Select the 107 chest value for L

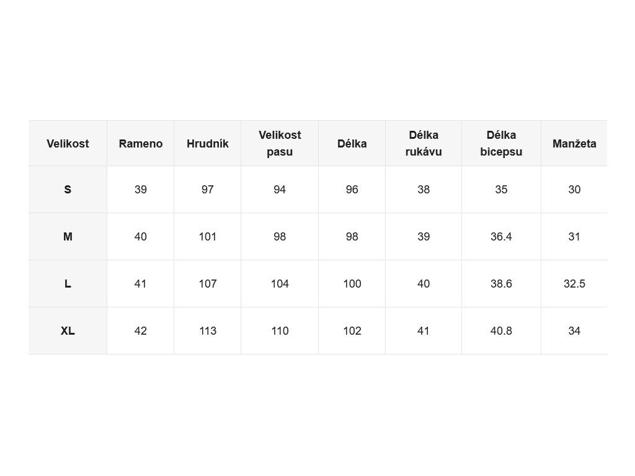point(207,284)
